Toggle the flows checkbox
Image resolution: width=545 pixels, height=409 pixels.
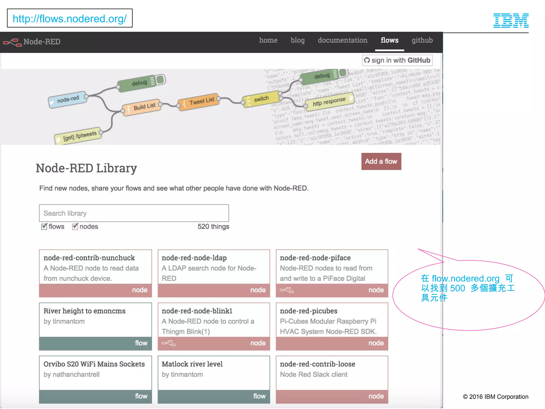(44, 227)
